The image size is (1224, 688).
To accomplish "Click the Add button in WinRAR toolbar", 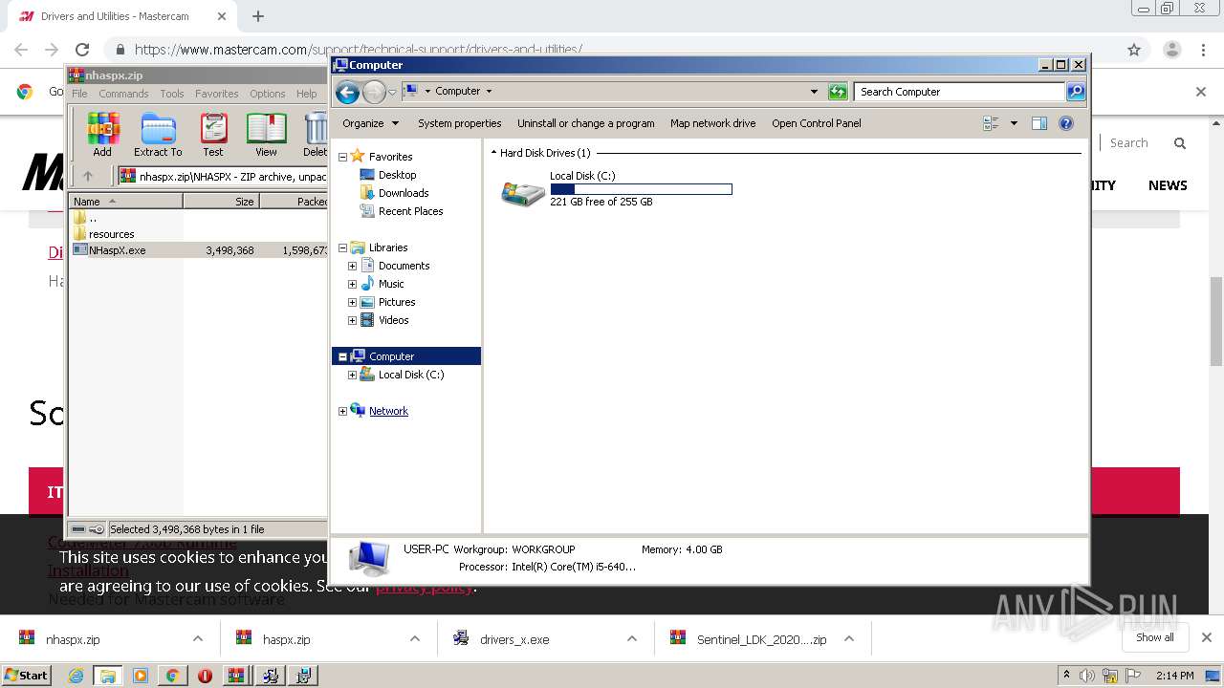I will pos(102,135).
